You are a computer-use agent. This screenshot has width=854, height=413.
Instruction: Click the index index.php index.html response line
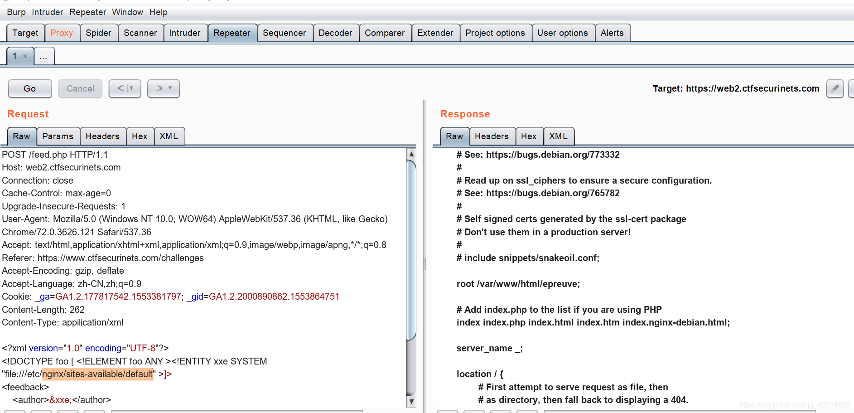point(593,322)
